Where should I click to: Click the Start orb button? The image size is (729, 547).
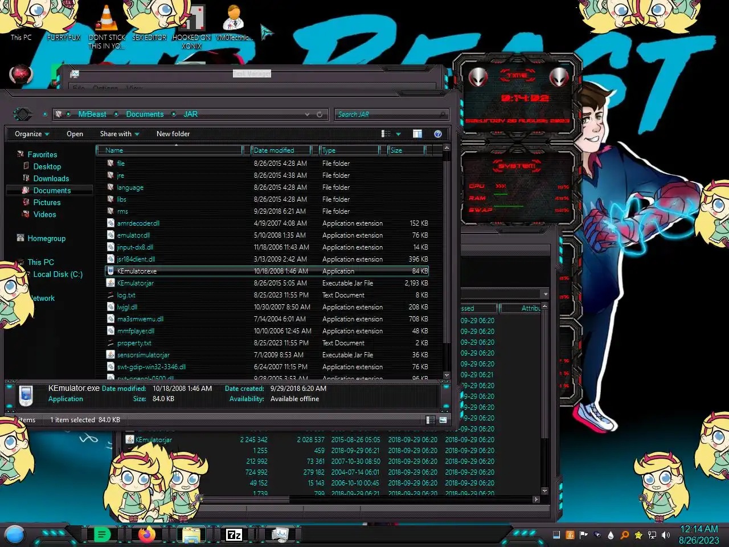(x=15, y=534)
